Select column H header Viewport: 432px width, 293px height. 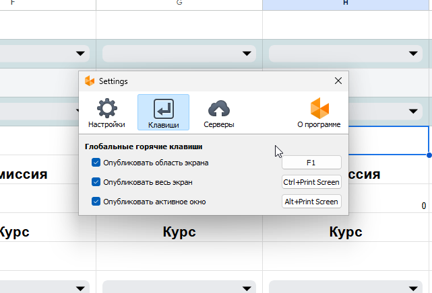(347, 5)
